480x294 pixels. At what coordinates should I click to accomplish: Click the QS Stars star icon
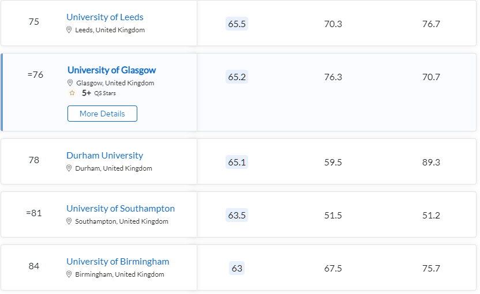[x=72, y=93]
